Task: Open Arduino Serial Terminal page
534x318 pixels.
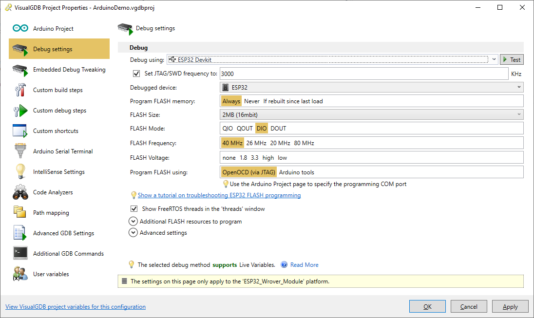Action: (59, 151)
